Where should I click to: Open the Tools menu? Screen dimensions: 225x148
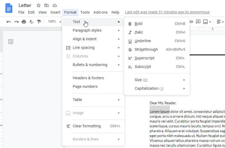click(x=85, y=12)
